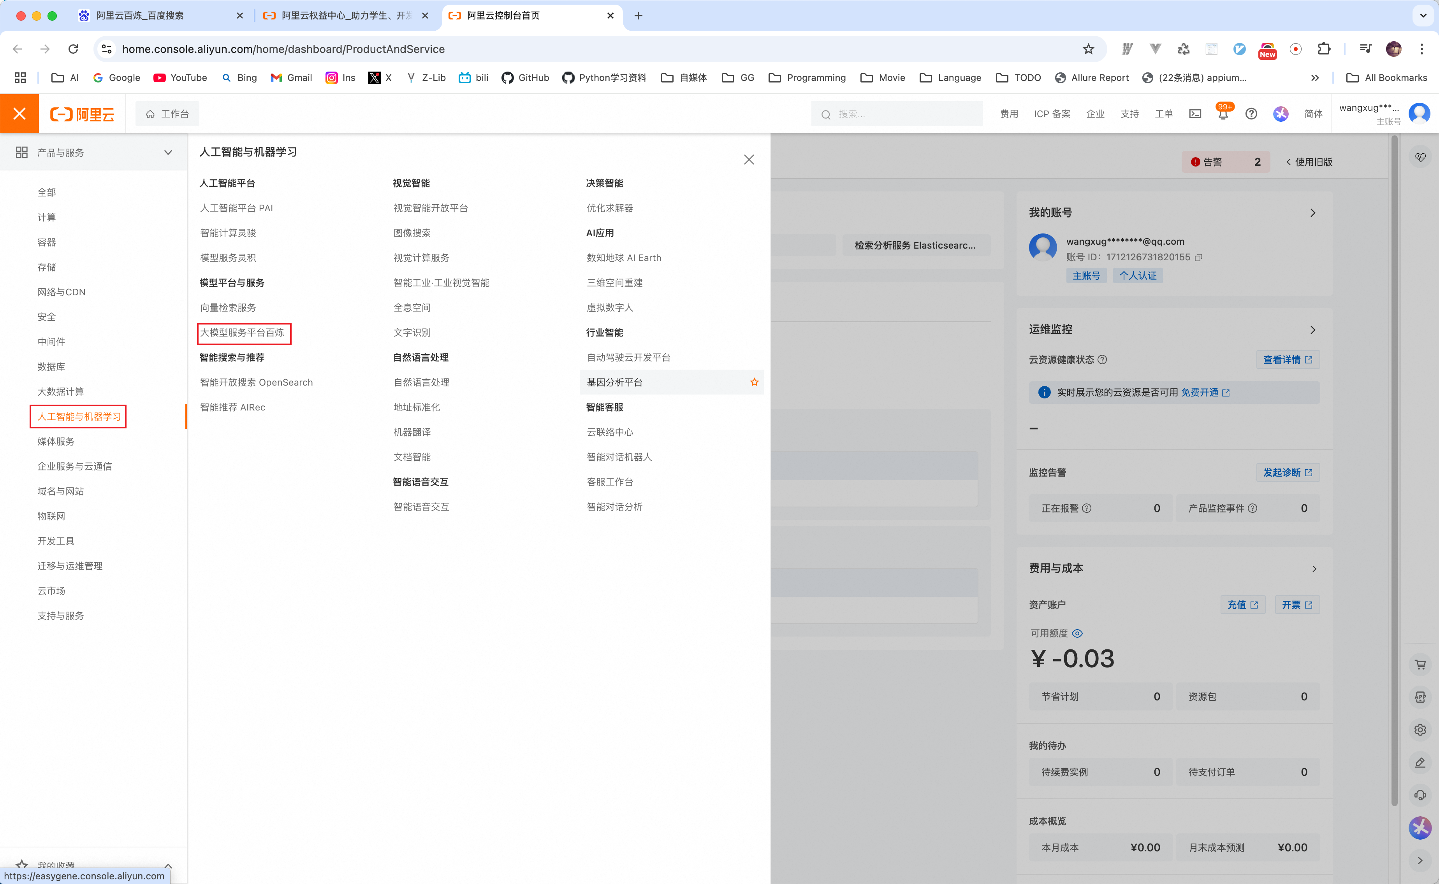Screen dimensions: 1439x884
Task: Open ICP 备案 in top navigation
Action: tap(1052, 114)
